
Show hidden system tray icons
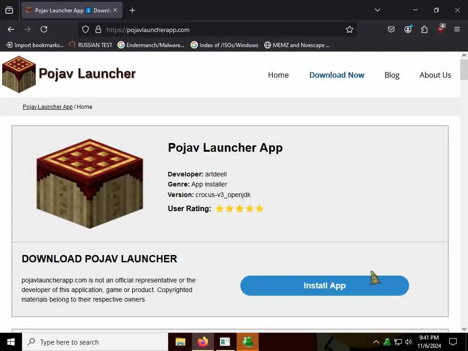point(376,342)
